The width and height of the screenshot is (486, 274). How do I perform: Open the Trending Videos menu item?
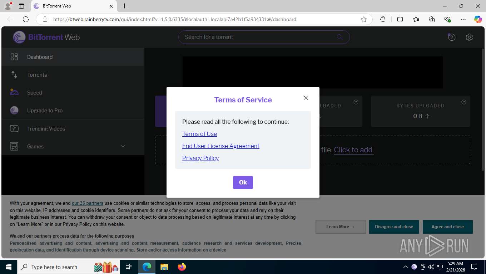(73, 128)
